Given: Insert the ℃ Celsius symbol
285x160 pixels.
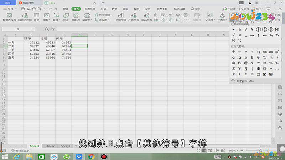Looking at the screenshot, I should [265, 57].
